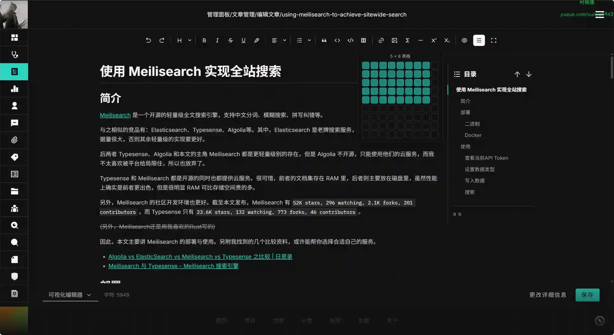The image size is (614, 335).
Task: Click the 保存 save button
Action: 587,295
